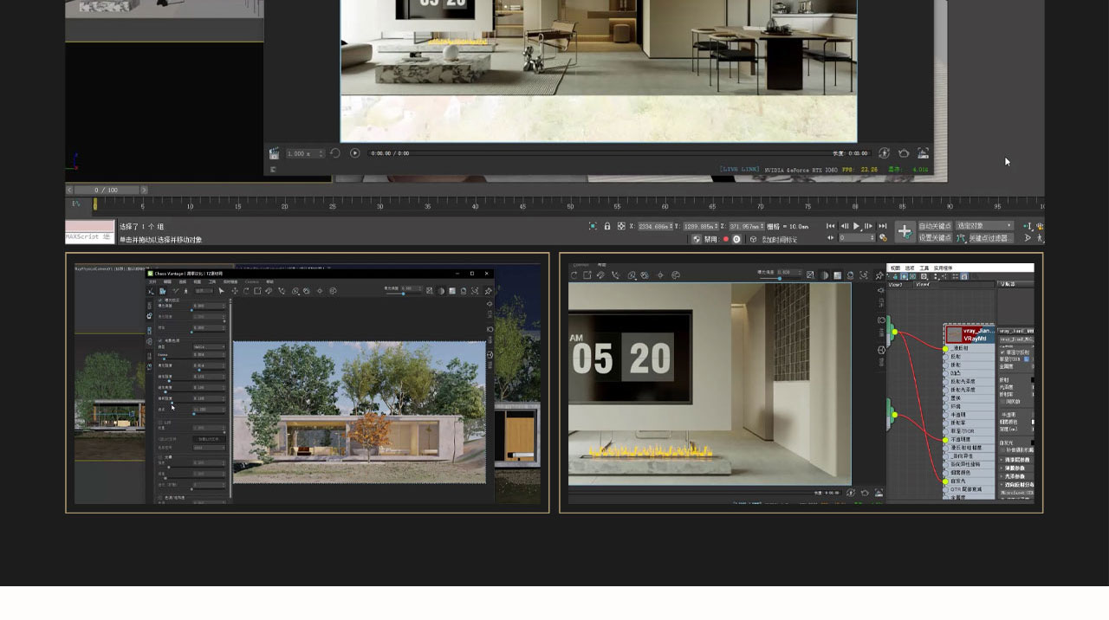Image resolution: width=1109 pixels, height=620 pixels.
Task: Click the isolate selection icon in status bar
Action: pos(593,226)
